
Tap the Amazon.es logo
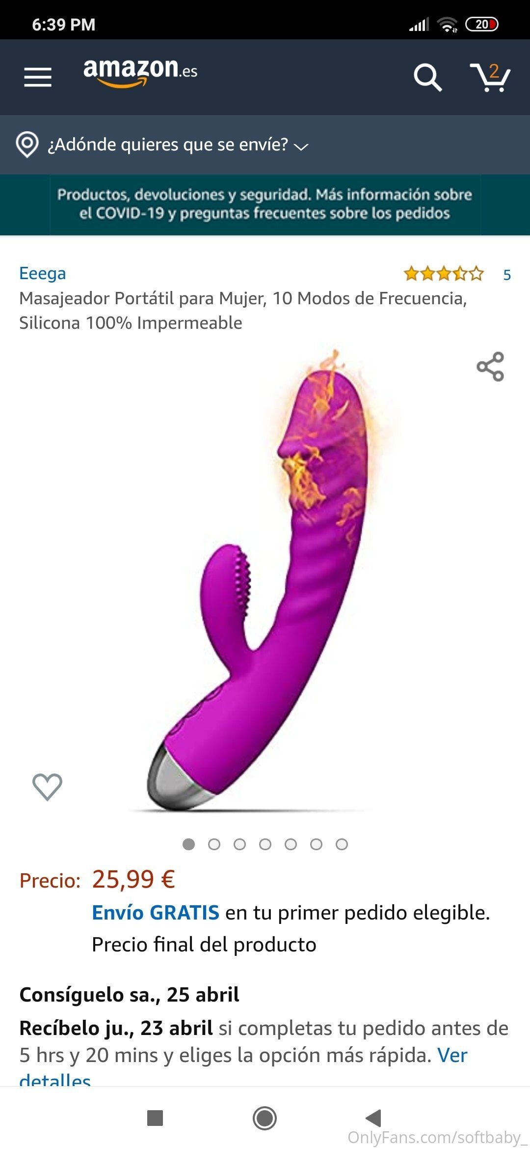tap(140, 73)
